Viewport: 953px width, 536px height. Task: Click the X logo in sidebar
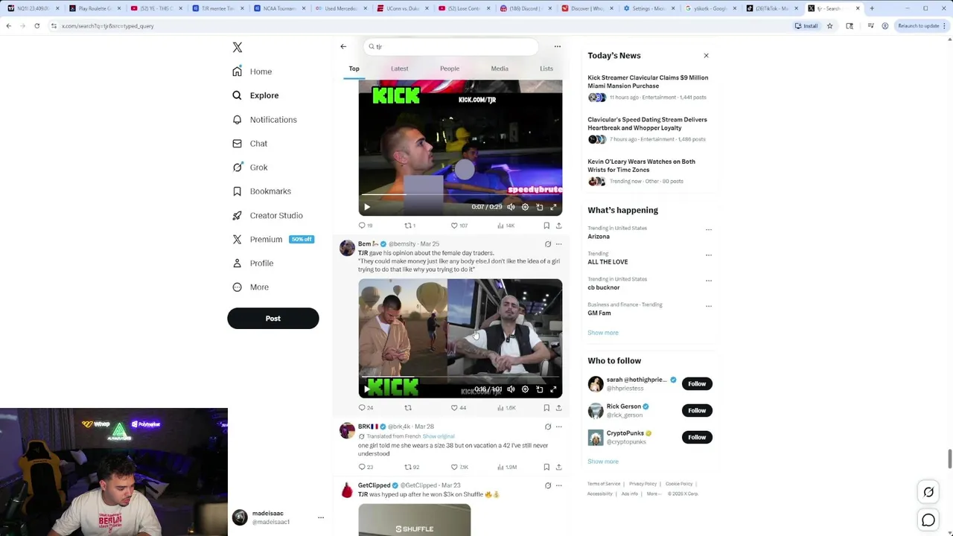click(x=237, y=47)
